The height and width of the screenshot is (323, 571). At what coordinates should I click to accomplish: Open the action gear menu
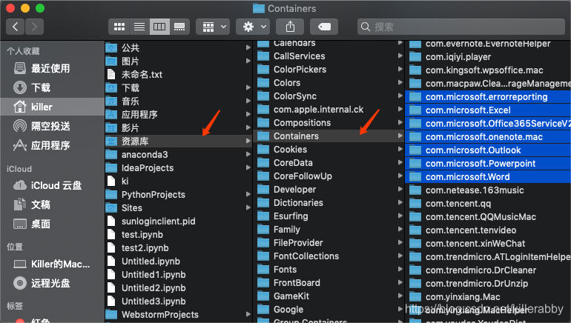(254, 27)
